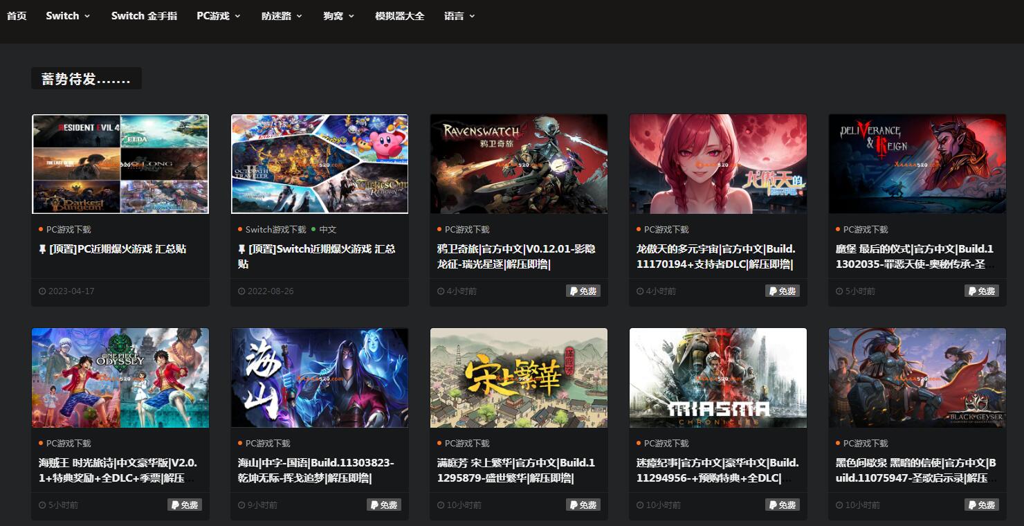Viewport: 1024px width, 526px height.
Task: Open the 鸦卫奇旅 官方中文 post title
Action: pos(516,257)
